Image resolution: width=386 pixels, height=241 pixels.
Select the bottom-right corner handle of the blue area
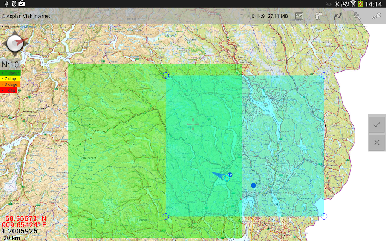pyautogui.click(x=324, y=216)
